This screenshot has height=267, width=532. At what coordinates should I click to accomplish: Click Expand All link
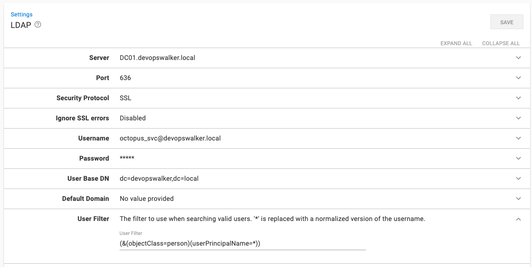pyautogui.click(x=456, y=43)
